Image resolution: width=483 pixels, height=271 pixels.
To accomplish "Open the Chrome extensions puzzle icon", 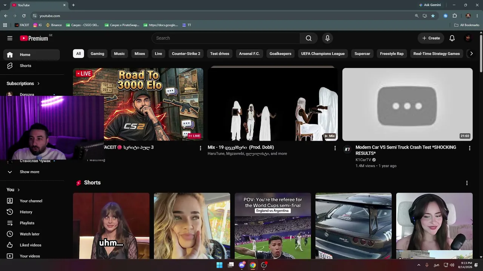I will tap(455, 16).
